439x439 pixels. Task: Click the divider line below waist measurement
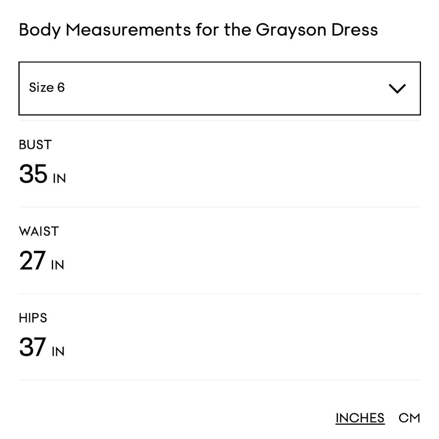(219, 294)
